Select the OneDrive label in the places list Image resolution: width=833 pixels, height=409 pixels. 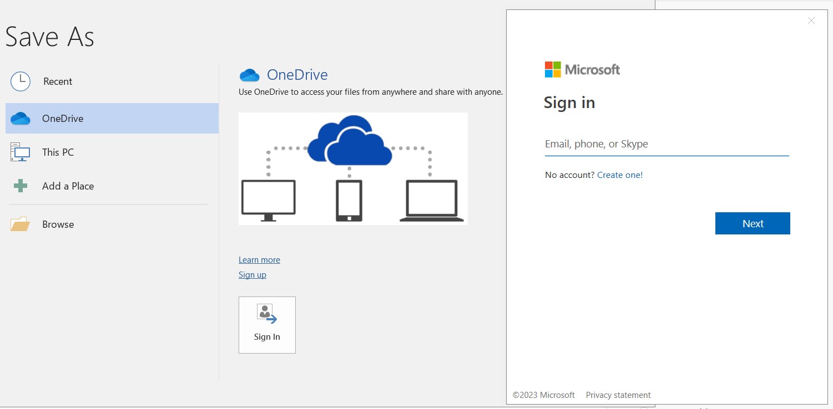tap(63, 119)
